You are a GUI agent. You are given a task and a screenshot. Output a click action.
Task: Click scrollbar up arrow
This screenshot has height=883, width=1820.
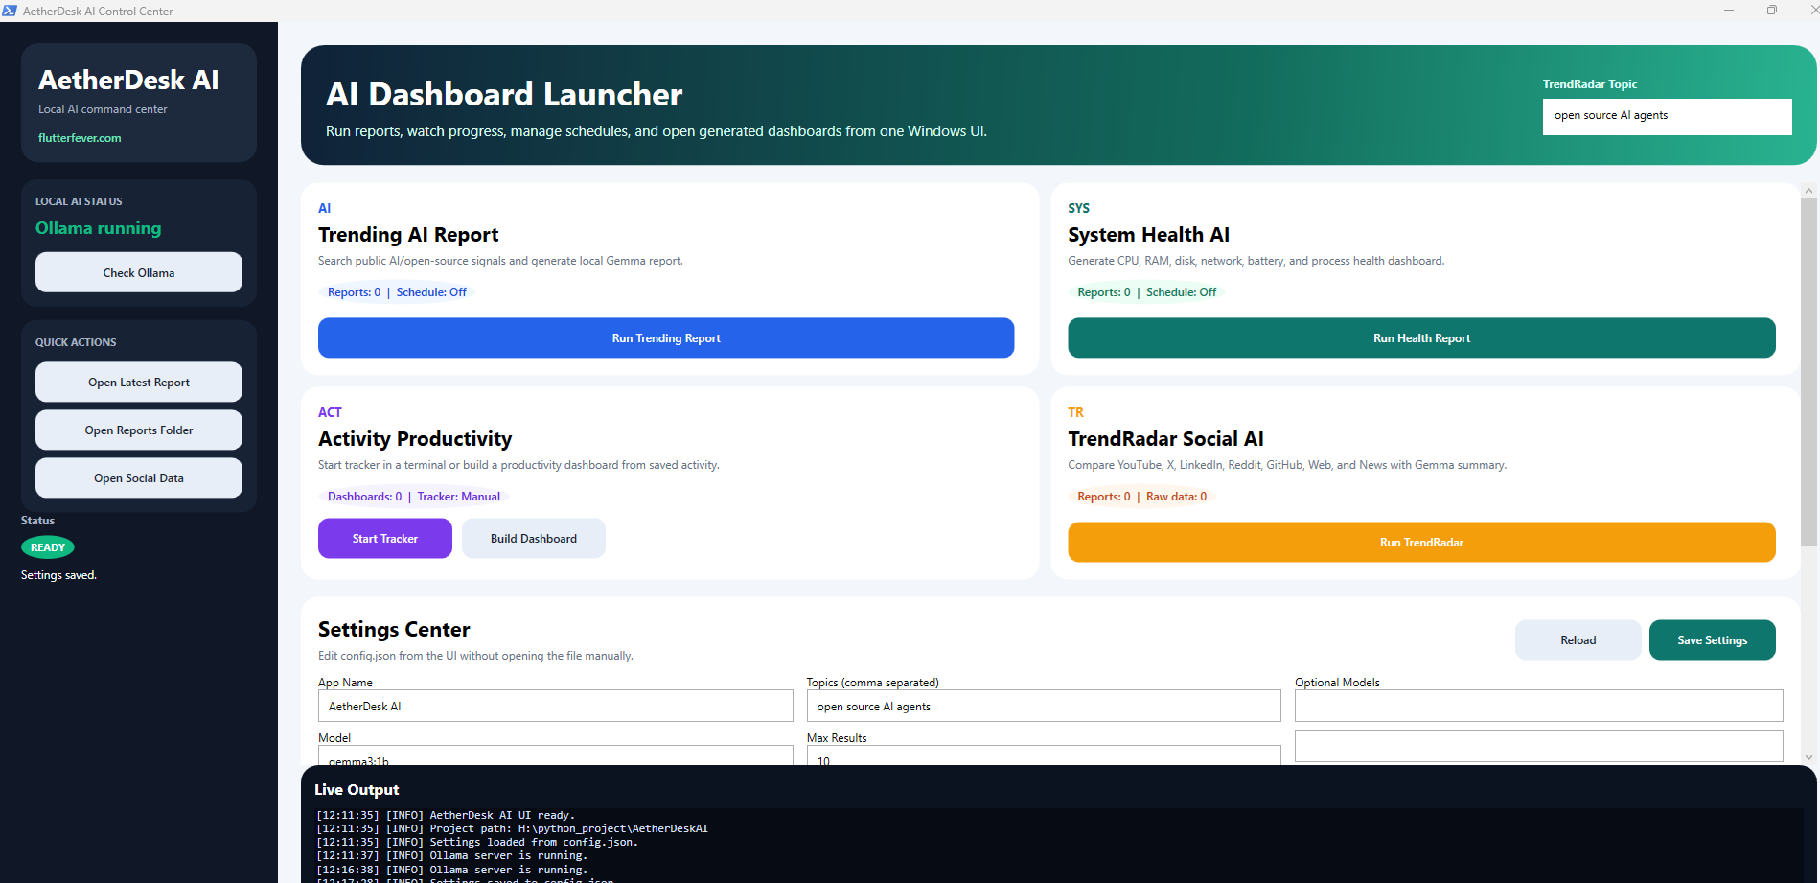[1808, 191]
